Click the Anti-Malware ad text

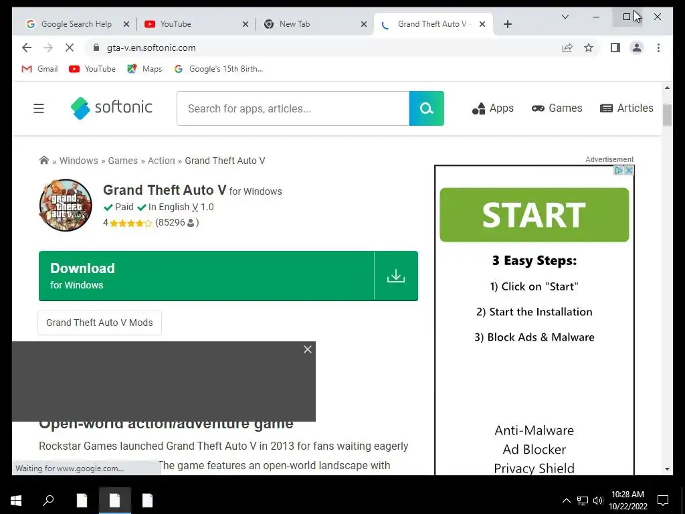(534, 430)
